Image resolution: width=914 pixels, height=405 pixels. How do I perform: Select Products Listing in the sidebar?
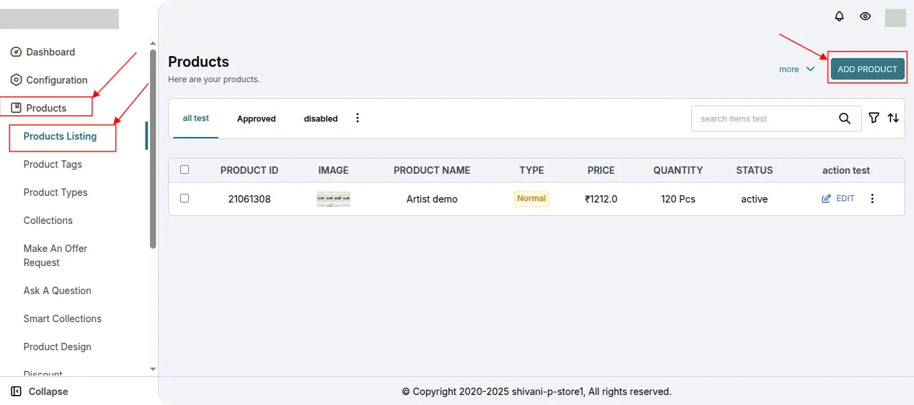tap(60, 136)
